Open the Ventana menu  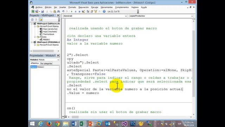(135, 7)
